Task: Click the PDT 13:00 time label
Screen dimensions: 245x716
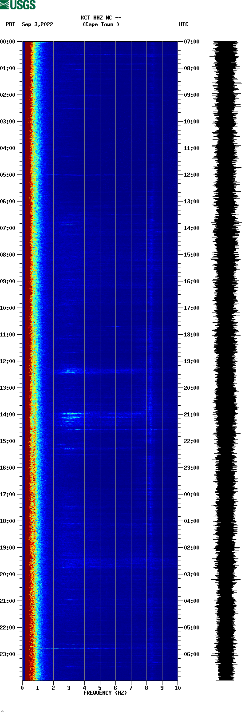Action: (x=8, y=388)
